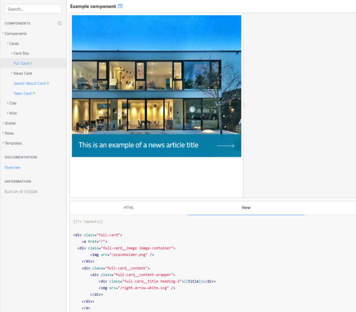Click the Search input field

(x=33, y=9)
